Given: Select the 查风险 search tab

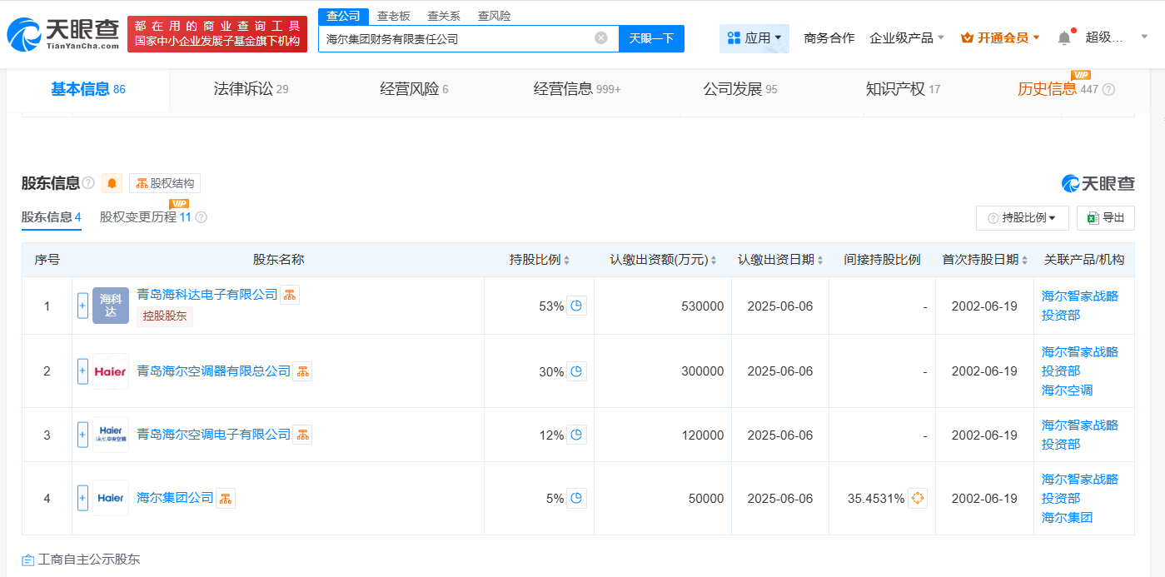Looking at the screenshot, I should click(495, 16).
